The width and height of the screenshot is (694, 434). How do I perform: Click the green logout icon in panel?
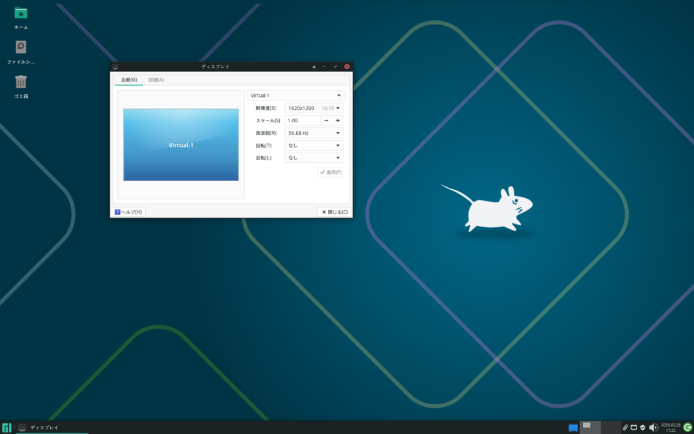click(x=687, y=427)
